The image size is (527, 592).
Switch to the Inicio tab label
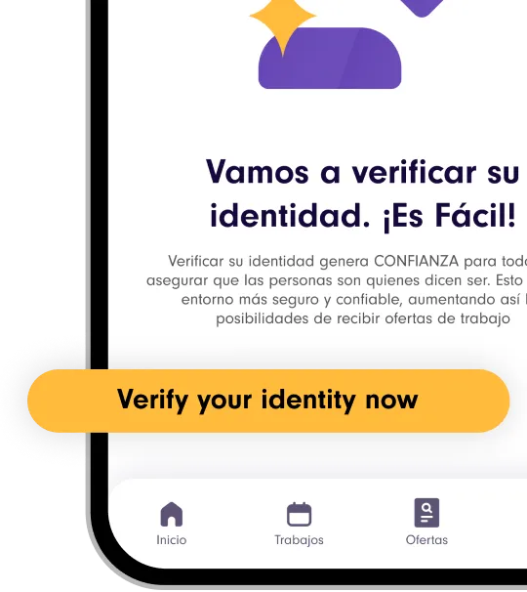(172, 540)
